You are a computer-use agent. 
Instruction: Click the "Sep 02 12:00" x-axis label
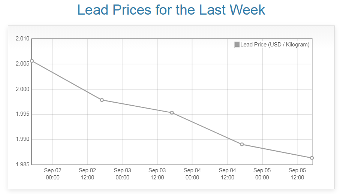click(x=87, y=174)
